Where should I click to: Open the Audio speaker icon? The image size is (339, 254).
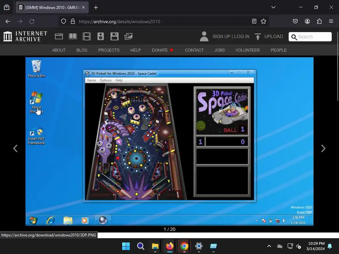[x=101, y=36]
